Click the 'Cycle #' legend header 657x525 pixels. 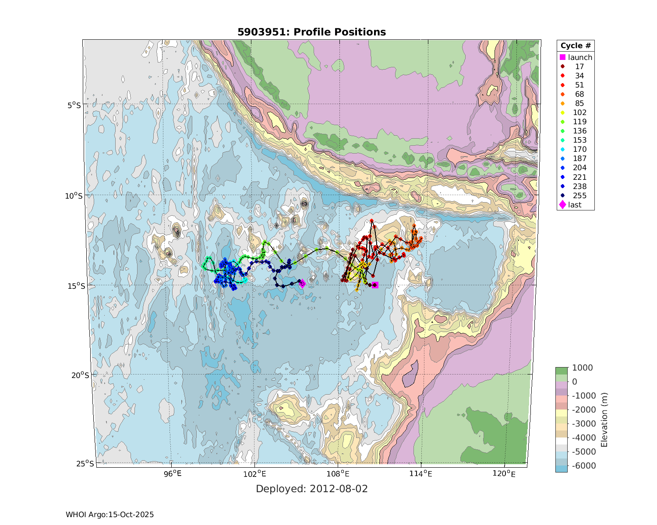point(576,46)
